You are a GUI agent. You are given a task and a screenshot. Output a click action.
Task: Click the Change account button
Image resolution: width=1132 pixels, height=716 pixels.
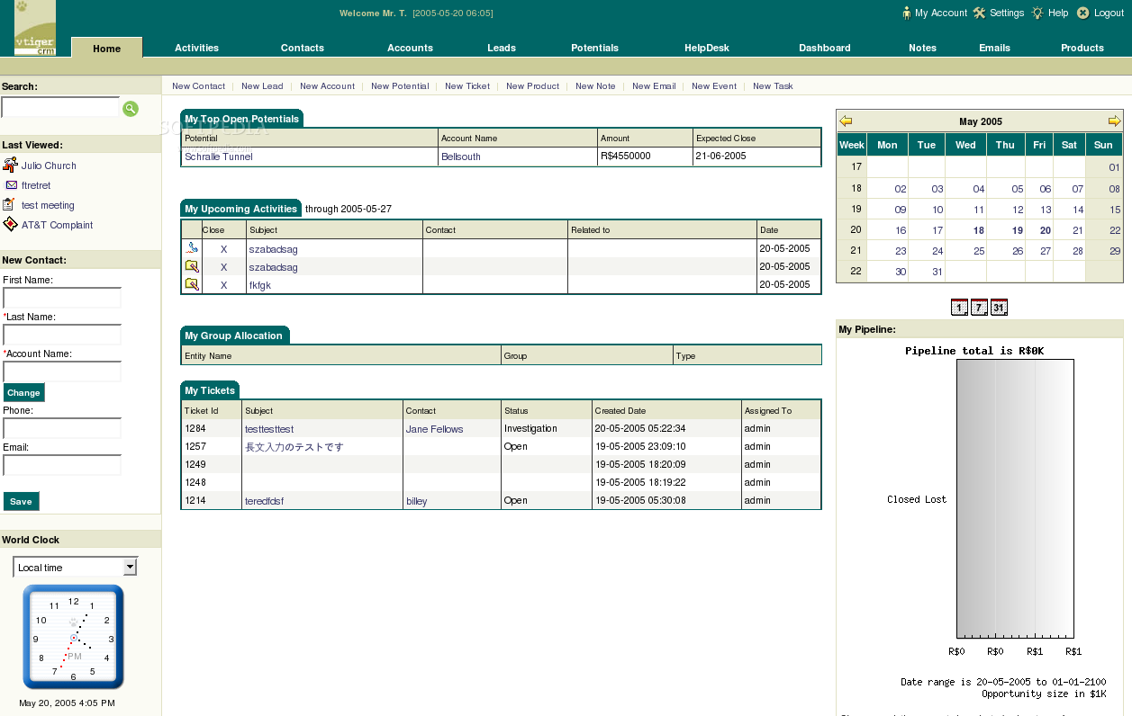point(23,392)
